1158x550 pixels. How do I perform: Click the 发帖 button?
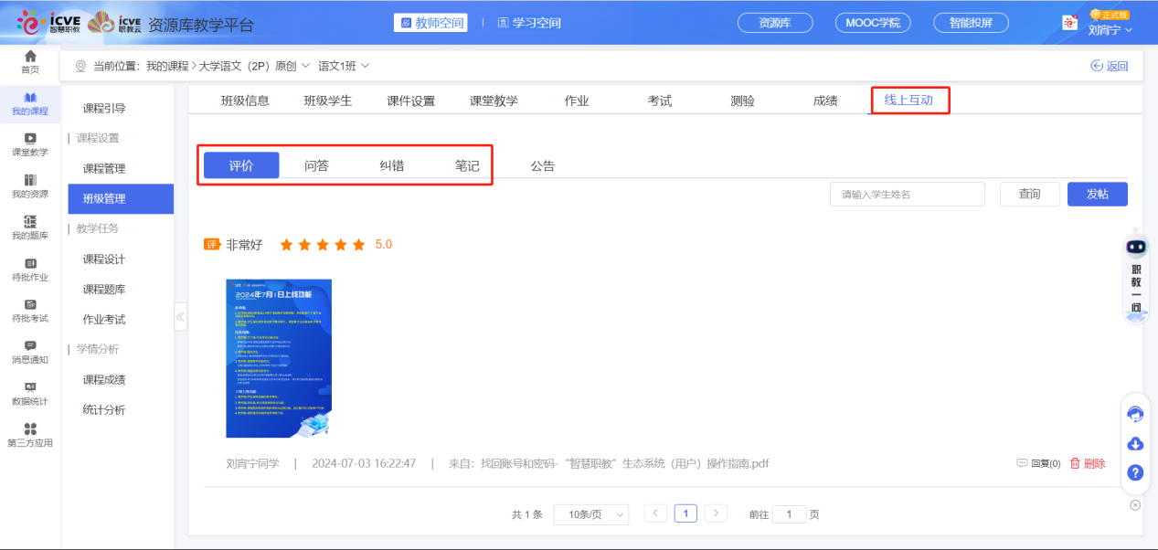tap(1097, 194)
